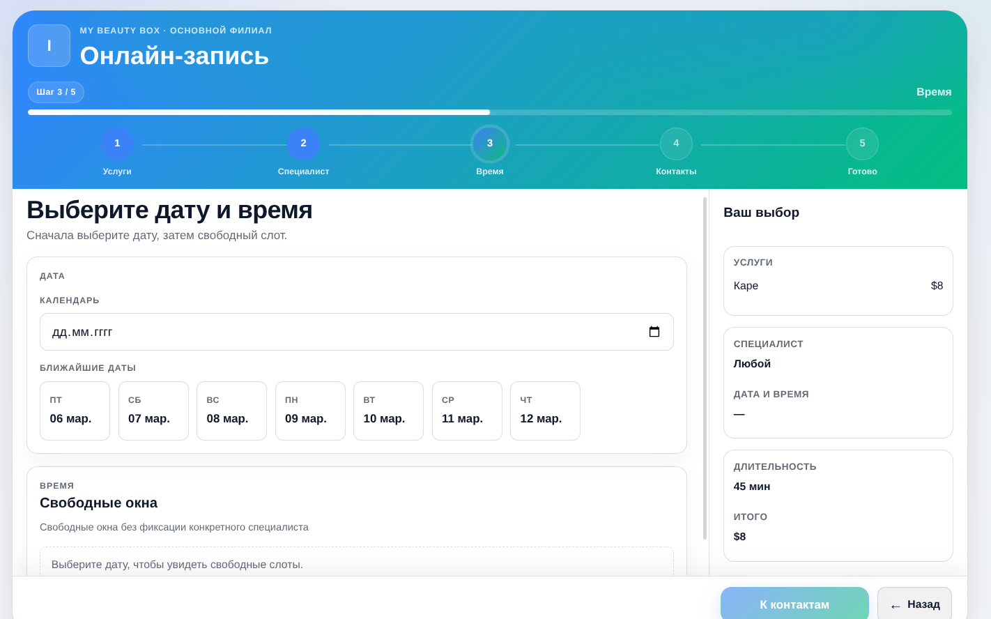Jump to step 5 Готово circle

pyautogui.click(x=862, y=144)
